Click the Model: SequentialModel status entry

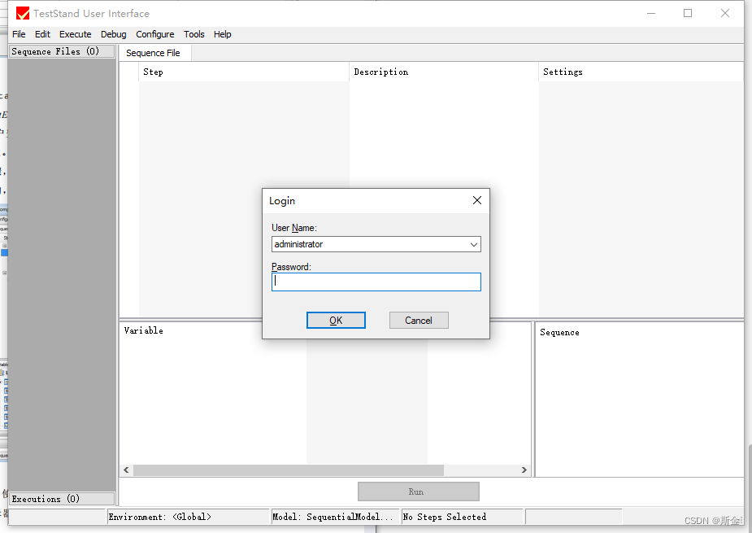coord(335,517)
